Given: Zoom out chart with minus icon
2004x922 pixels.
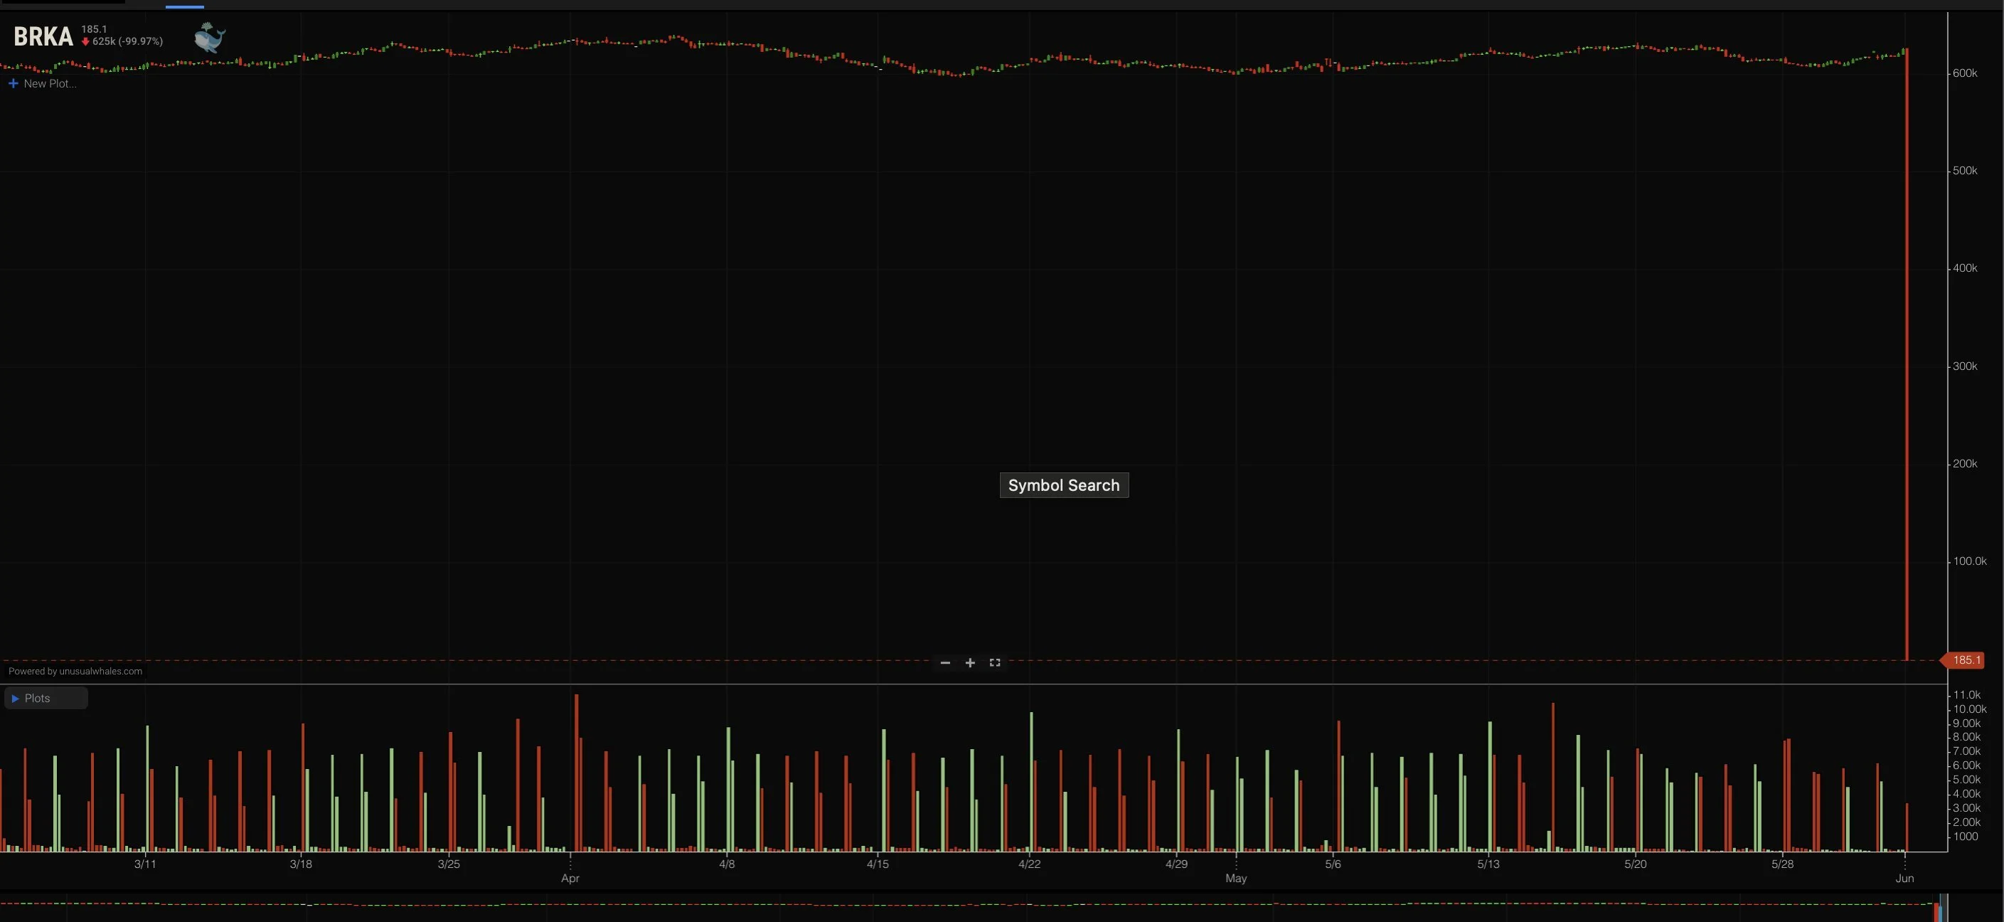Looking at the screenshot, I should [x=945, y=663].
